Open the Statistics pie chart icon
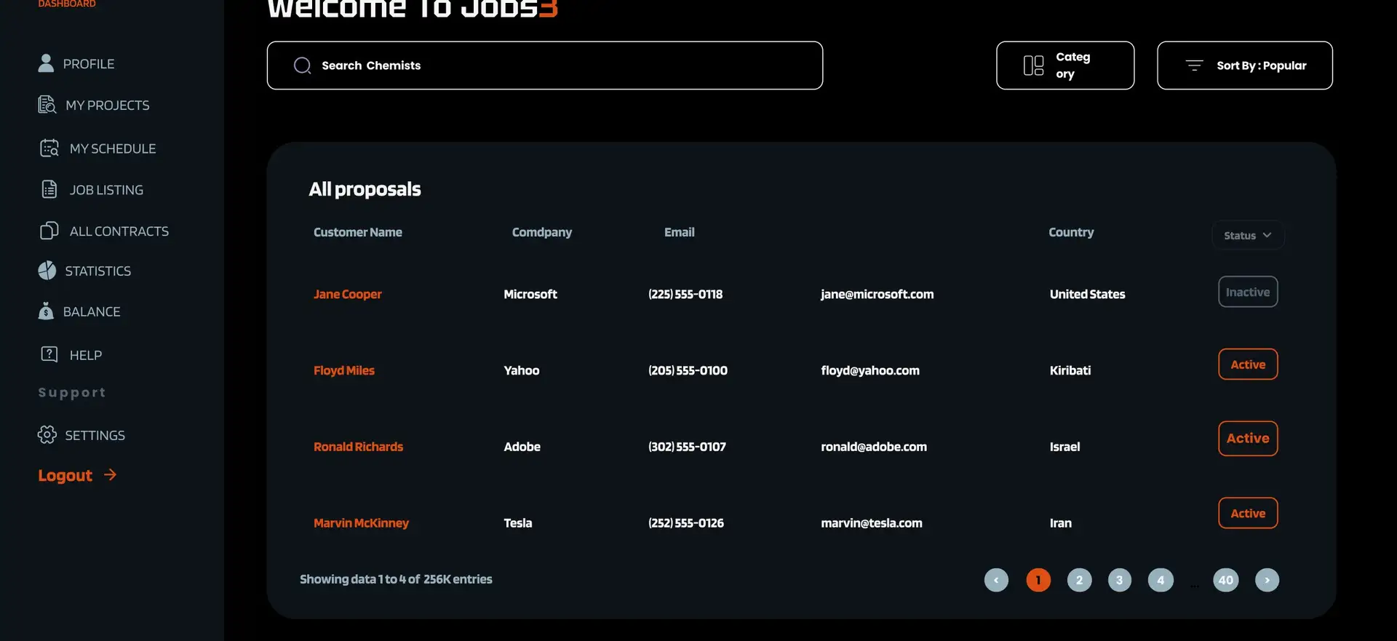Screen dimensions: 1397x641 [47, 271]
